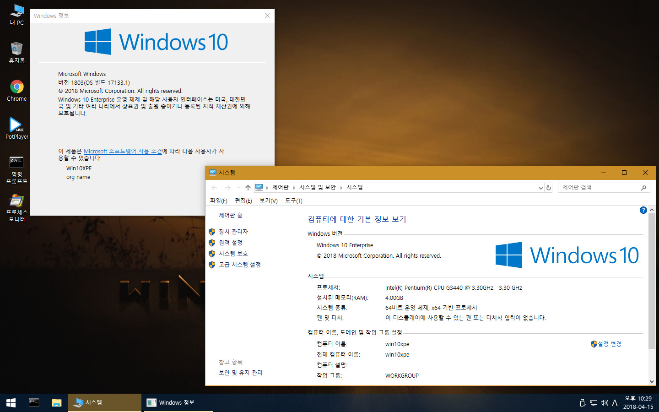Image resolution: width=659 pixels, height=412 pixels.
Task: Open 원격 설정 link
Action: click(230, 243)
